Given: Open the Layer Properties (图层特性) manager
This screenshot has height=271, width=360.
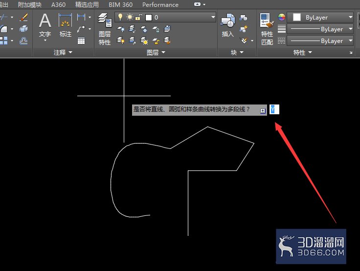Looking at the screenshot, I should click(105, 29).
